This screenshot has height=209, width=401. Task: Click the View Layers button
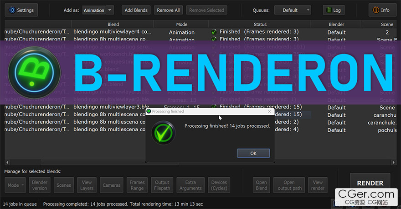(87, 185)
